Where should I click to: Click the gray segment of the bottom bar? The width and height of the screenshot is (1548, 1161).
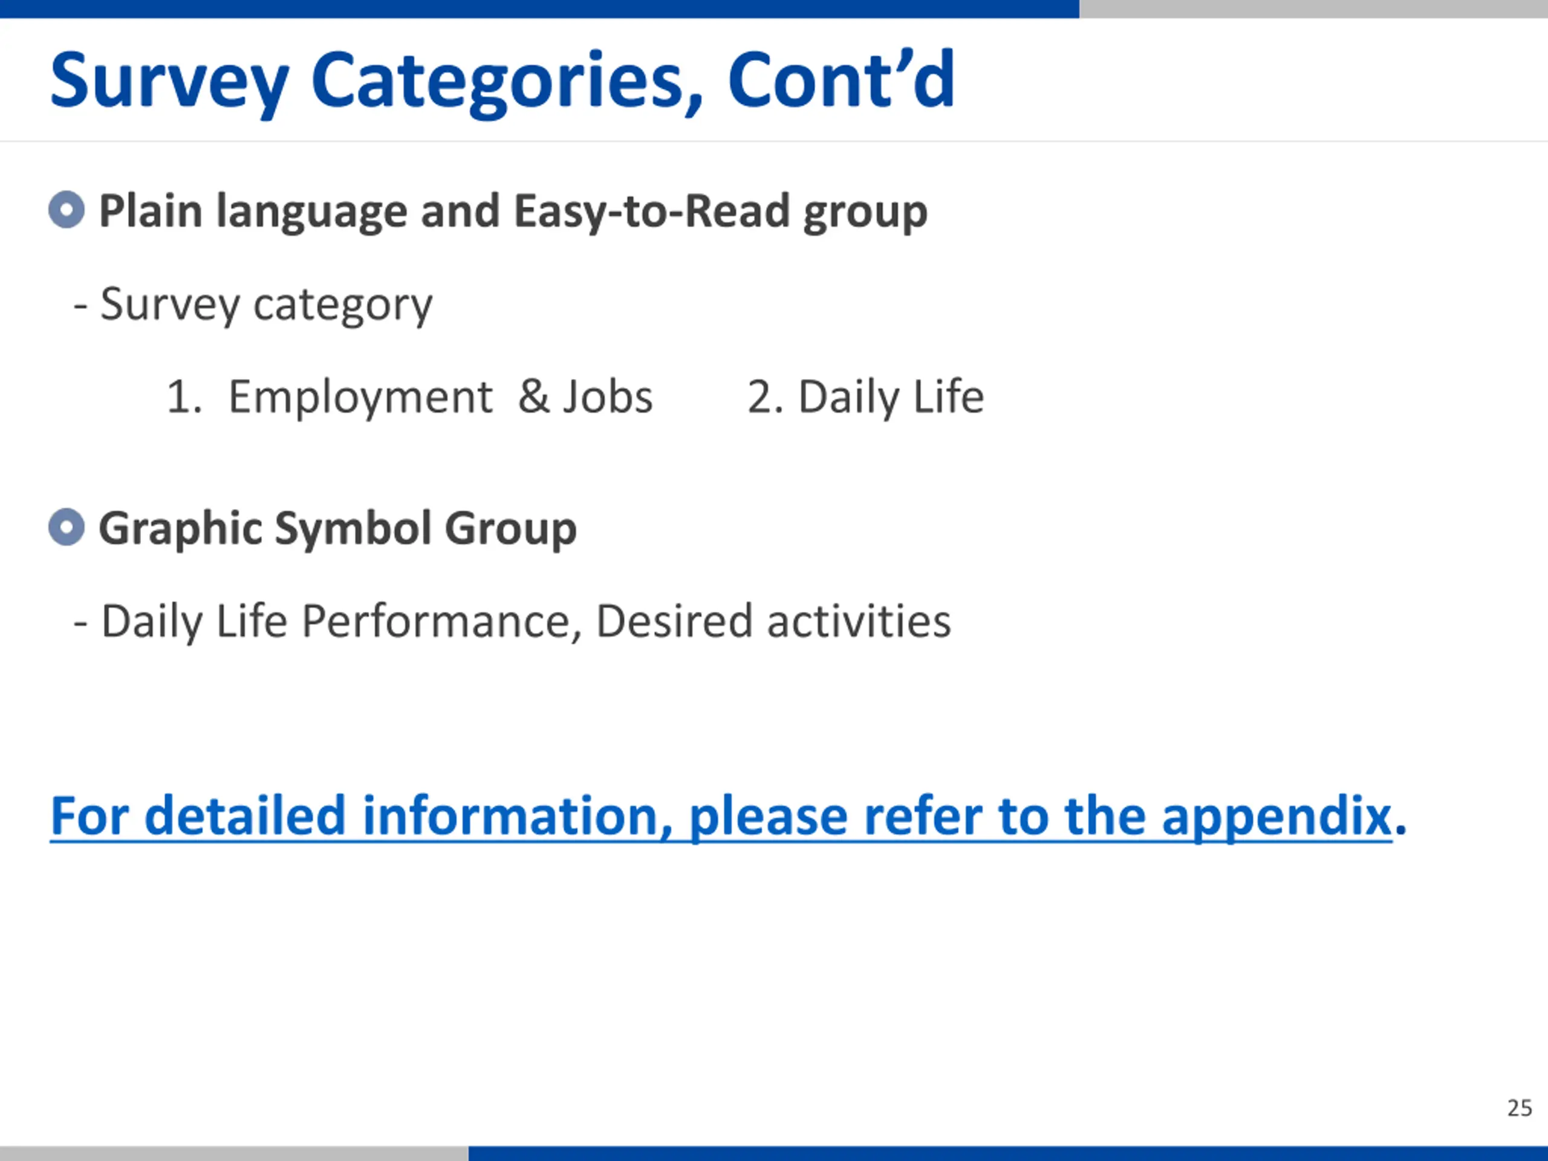coord(234,1153)
